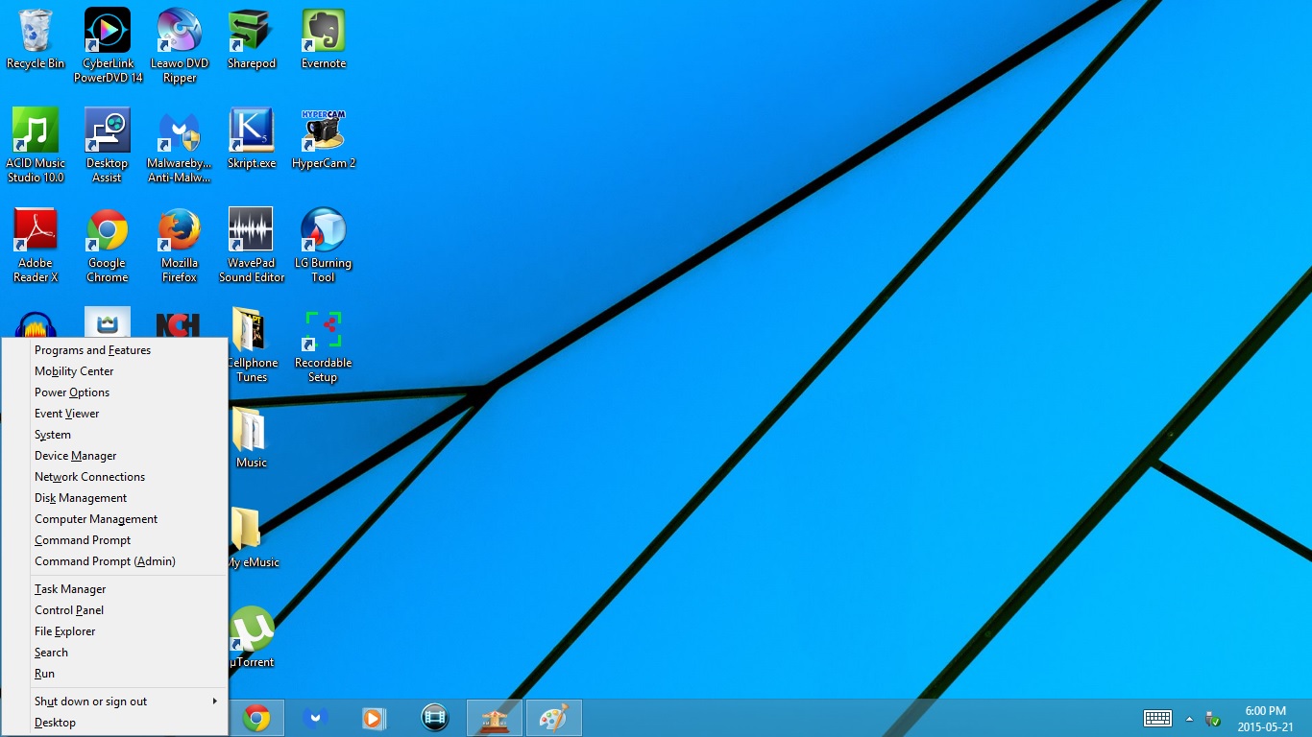Select Malwarebytes Anti-Malware desktop icon
Image resolution: width=1312 pixels, height=737 pixels.
pos(180,146)
